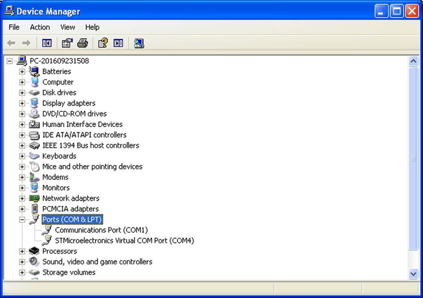
Task: Click the Human Interface Devices icon
Action: (34, 124)
